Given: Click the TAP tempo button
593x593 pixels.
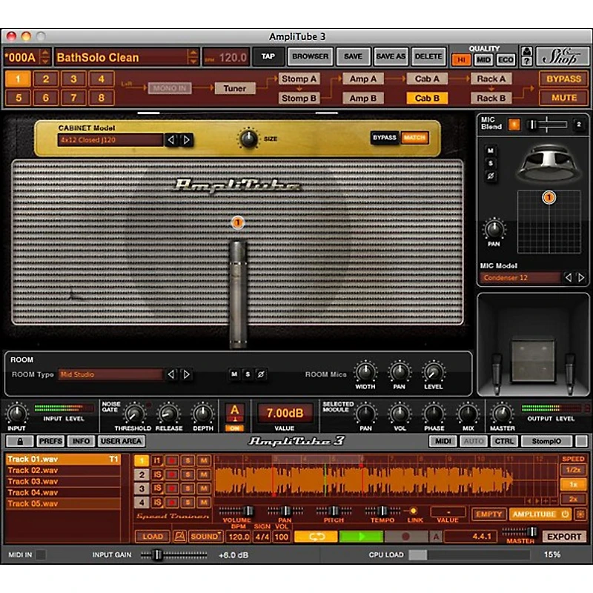Looking at the screenshot, I should tap(268, 56).
